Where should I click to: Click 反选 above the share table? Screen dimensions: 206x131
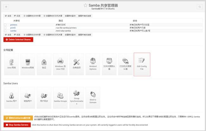pos(17,16)
